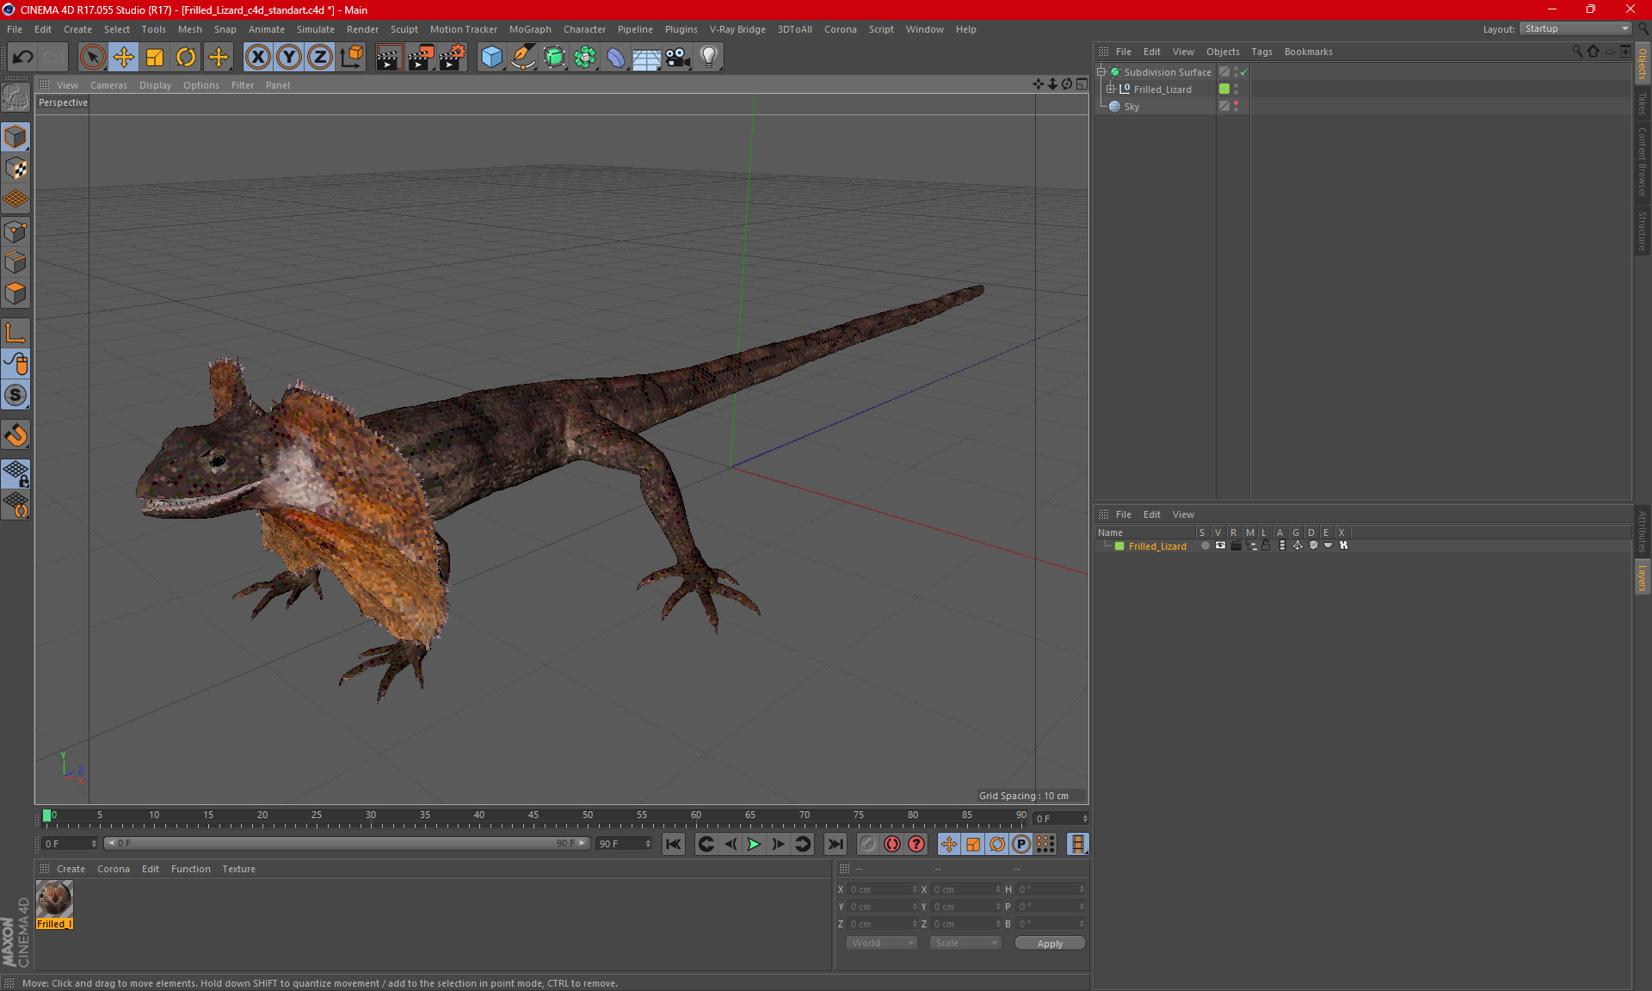Add Subdivision Surface generator icon

[554, 58]
